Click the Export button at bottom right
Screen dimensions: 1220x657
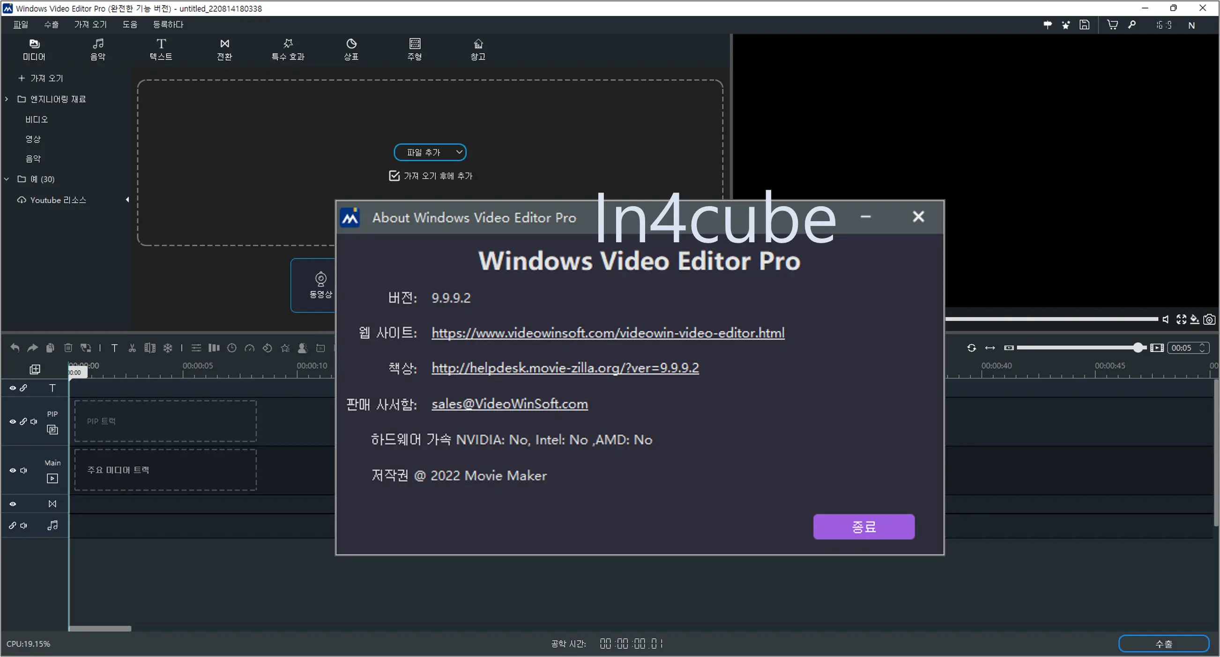1164,644
